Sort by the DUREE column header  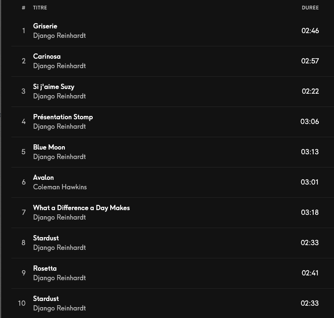tap(310, 8)
